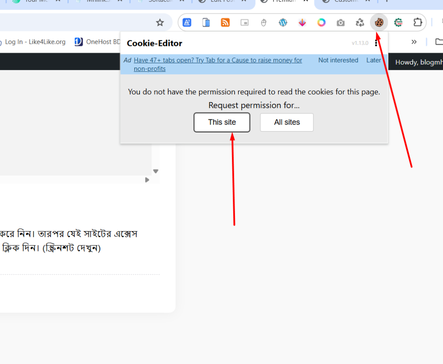This screenshot has width=443, height=364.
Task: Expand hidden bookmarks with double chevron
Action: (x=414, y=42)
